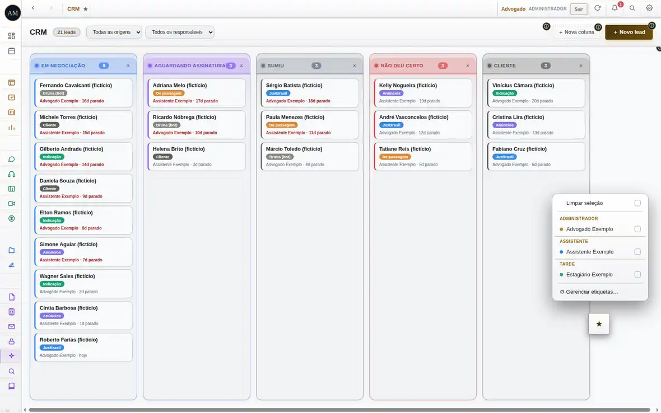Open the envelope mail icon in sidebar
661x413 pixels.
[11, 326]
